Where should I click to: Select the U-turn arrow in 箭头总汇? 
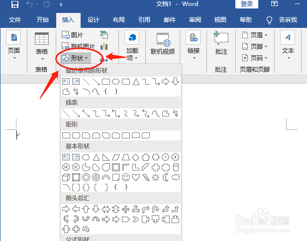(156, 209)
